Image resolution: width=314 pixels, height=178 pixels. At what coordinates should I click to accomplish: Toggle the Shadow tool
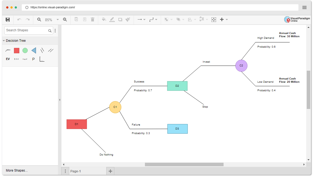click(120, 20)
